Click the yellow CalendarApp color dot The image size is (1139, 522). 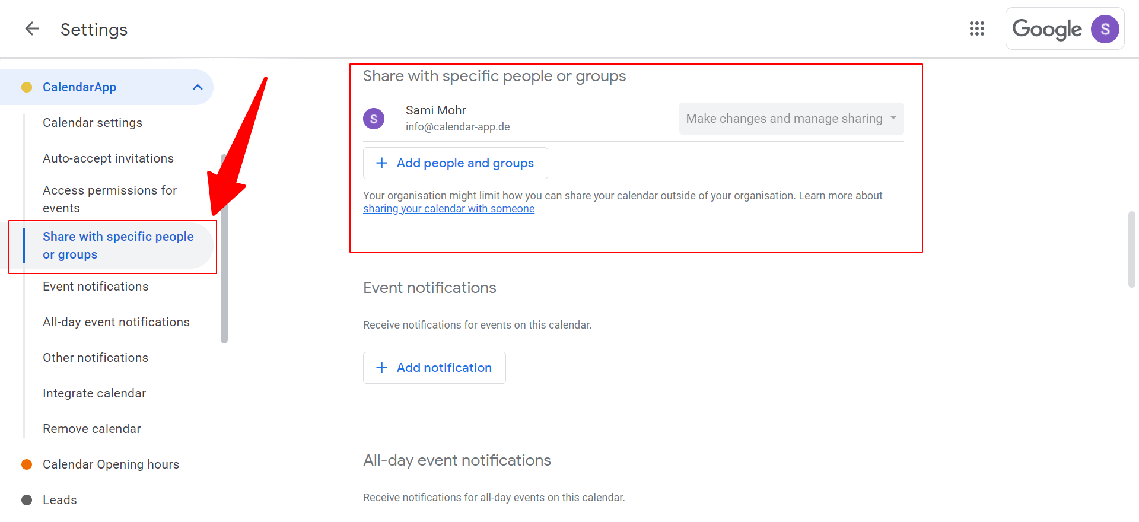[x=27, y=87]
